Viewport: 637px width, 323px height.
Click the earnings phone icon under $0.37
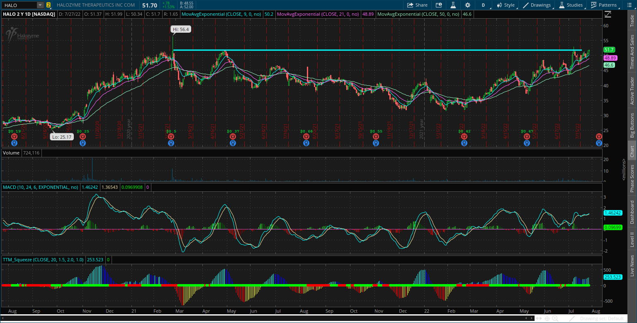coord(233,136)
